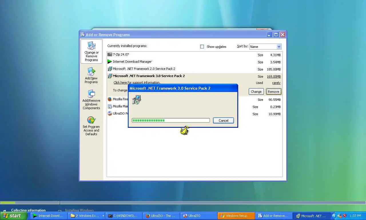The height and width of the screenshot is (220, 366).
Task: Click the 3.54MB size value
Action: pos(275,62)
